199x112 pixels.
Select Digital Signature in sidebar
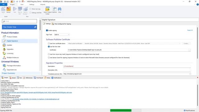coord(20,41)
